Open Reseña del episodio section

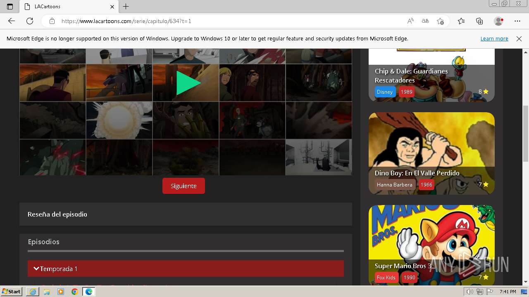[186, 214]
